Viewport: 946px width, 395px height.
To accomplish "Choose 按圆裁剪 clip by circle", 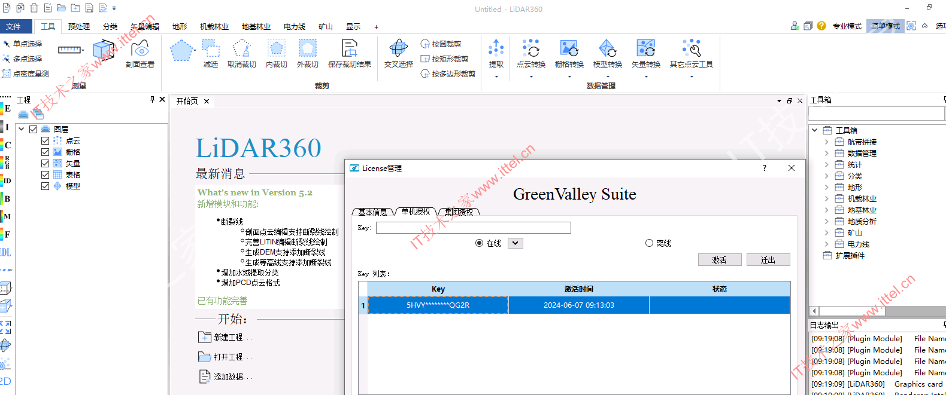I will point(441,44).
